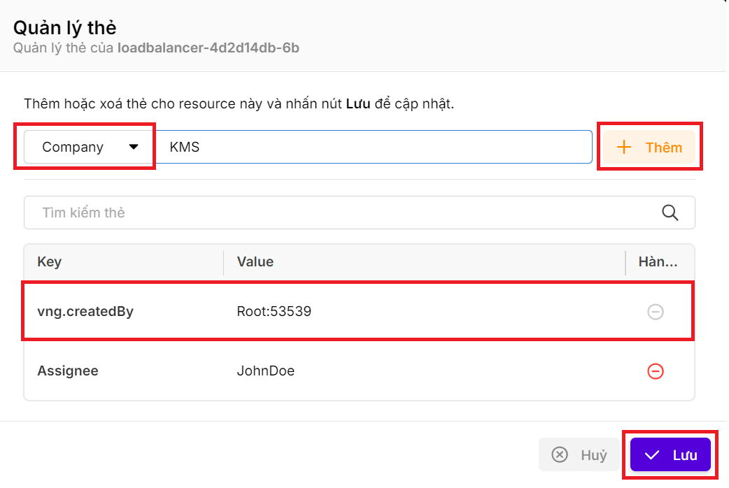Screen dimensions: 729x488
Task: Click the circled X icon in Huỷ button
Action: click(x=560, y=455)
